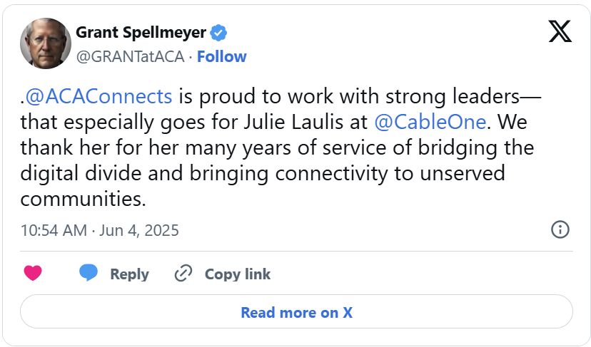The image size is (591, 347).
Task: Click the Read more on X button
Action: click(296, 312)
